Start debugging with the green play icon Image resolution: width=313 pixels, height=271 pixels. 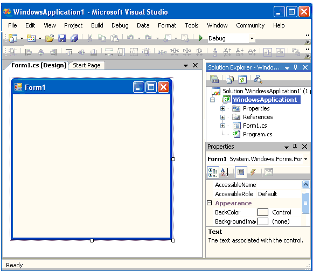(200, 38)
